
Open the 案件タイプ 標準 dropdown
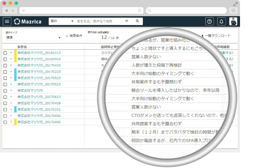pos(33,37)
